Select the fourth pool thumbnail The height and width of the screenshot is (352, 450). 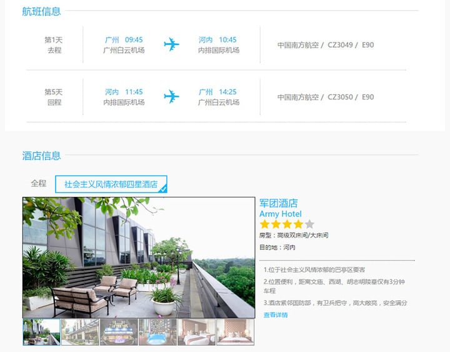coord(158,332)
